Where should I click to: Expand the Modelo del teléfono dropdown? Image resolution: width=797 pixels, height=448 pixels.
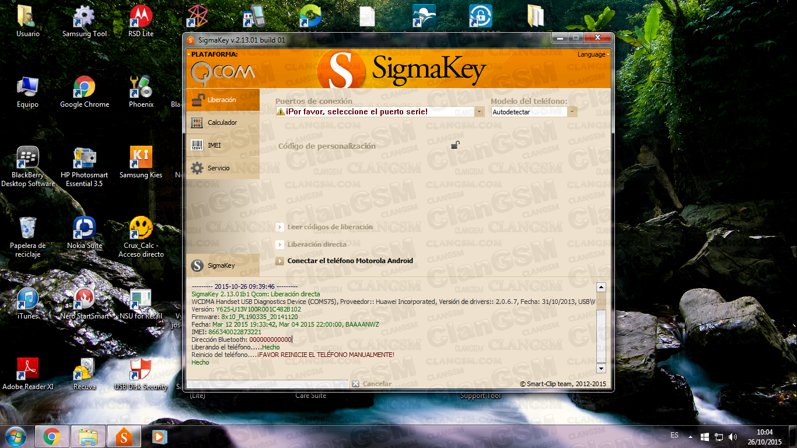[572, 111]
